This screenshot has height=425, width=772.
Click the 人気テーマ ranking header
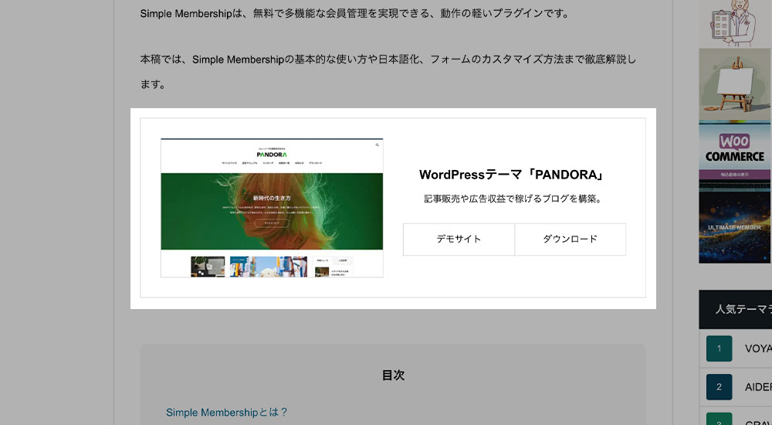click(736, 309)
